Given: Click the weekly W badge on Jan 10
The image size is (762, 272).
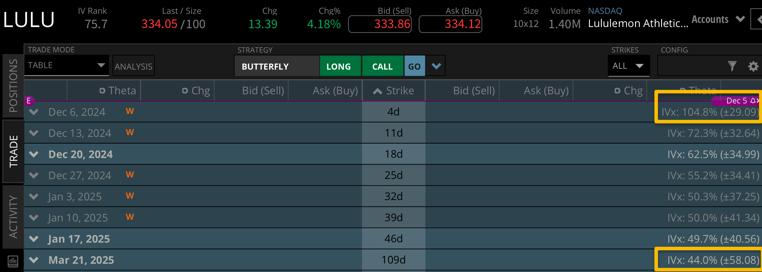Looking at the screenshot, I should click(130, 217).
